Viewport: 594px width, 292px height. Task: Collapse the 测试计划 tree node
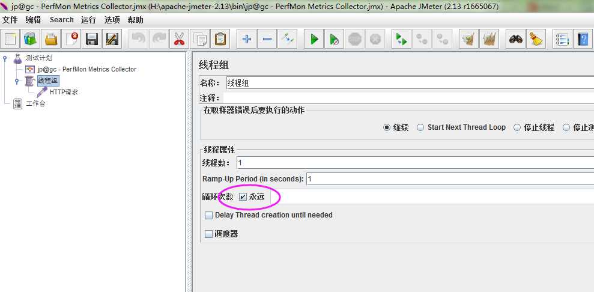[5, 58]
